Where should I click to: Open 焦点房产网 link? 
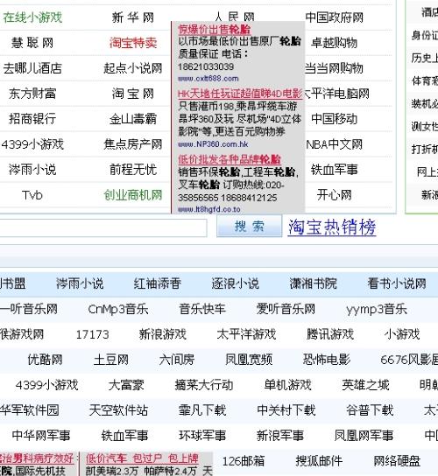coord(133,144)
